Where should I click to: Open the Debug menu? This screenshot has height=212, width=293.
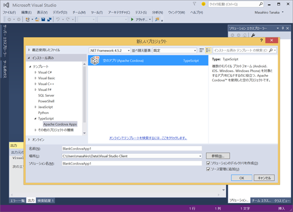click(x=60, y=12)
